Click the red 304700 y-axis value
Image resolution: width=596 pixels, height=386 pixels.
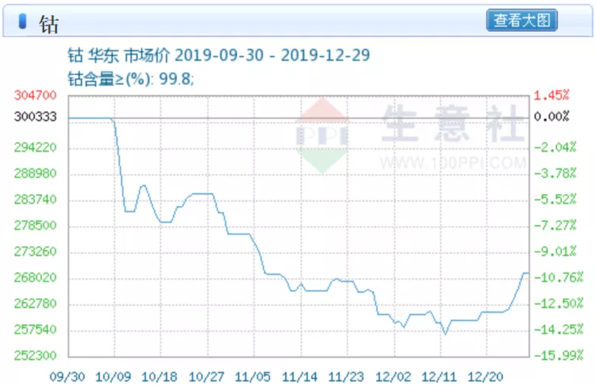click(x=35, y=96)
